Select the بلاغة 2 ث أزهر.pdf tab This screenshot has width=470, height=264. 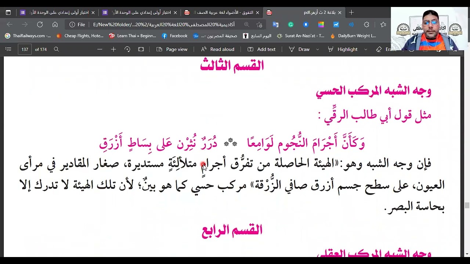pyautogui.click(x=304, y=12)
